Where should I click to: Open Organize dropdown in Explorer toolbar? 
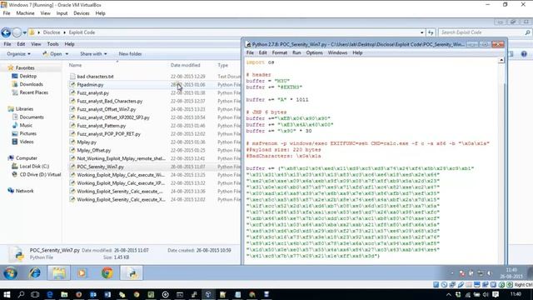(18, 54)
